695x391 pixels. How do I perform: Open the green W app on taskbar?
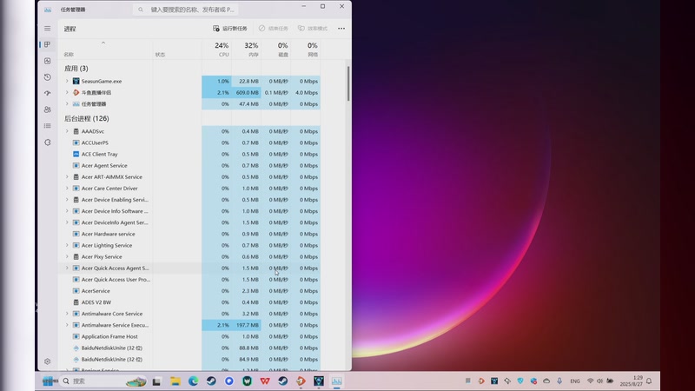[247, 381]
